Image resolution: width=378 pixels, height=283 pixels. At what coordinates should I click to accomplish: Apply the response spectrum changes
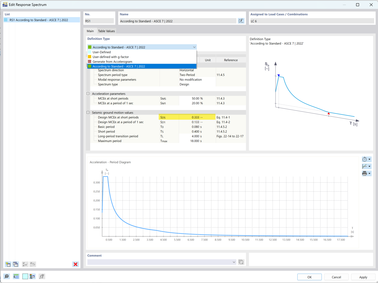(x=363, y=277)
